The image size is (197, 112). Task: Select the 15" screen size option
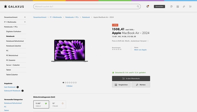58,104
